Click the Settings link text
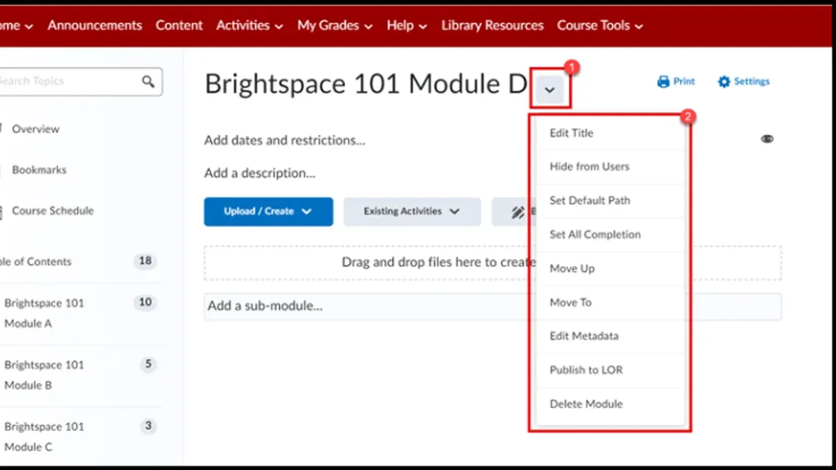The width and height of the screenshot is (836, 470). [x=752, y=81]
